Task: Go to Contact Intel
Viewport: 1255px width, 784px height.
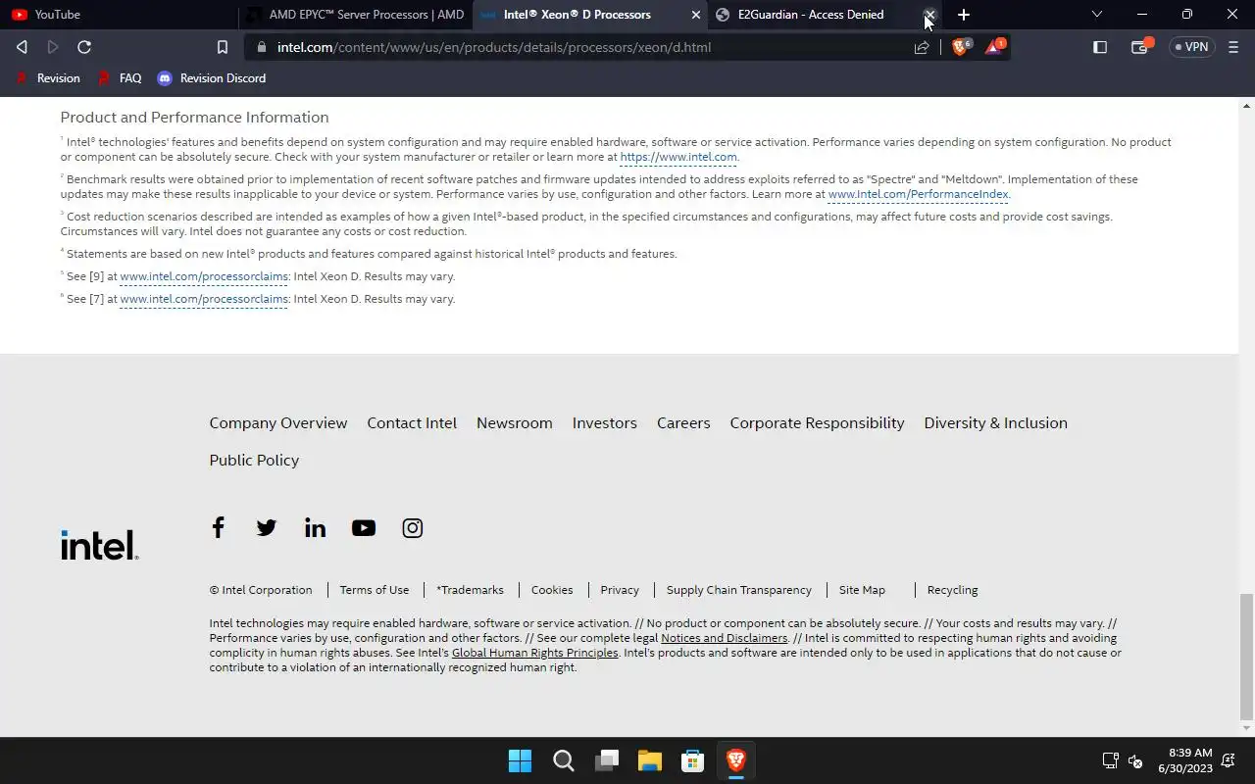Action: (412, 423)
